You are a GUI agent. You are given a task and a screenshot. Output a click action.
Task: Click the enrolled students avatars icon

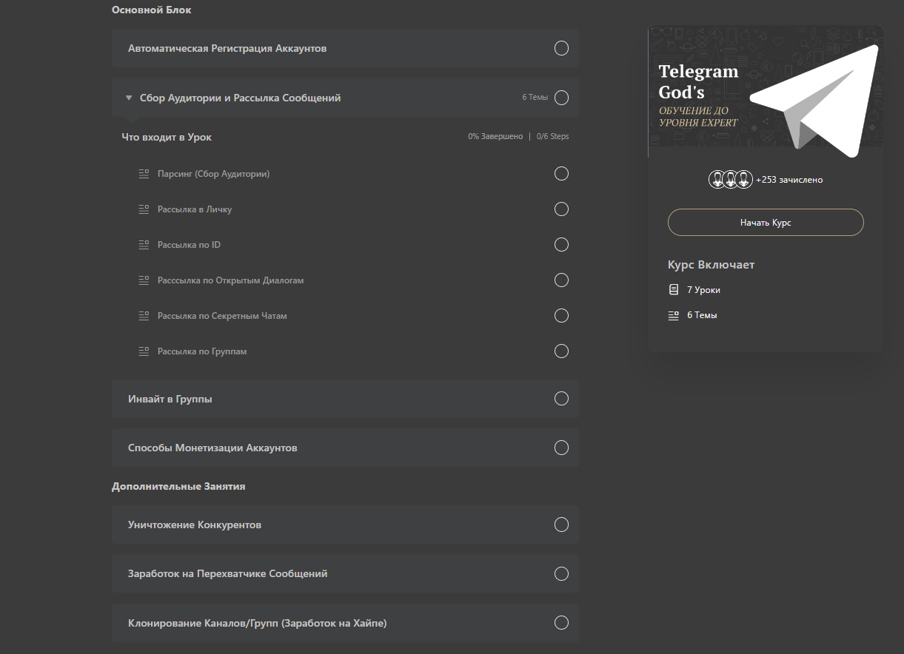[730, 179]
